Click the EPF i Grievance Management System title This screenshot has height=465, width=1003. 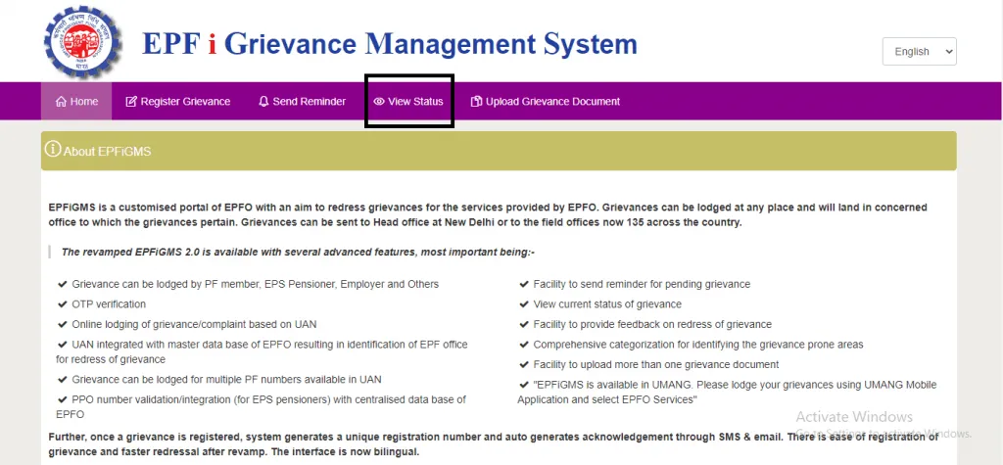(390, 44)
